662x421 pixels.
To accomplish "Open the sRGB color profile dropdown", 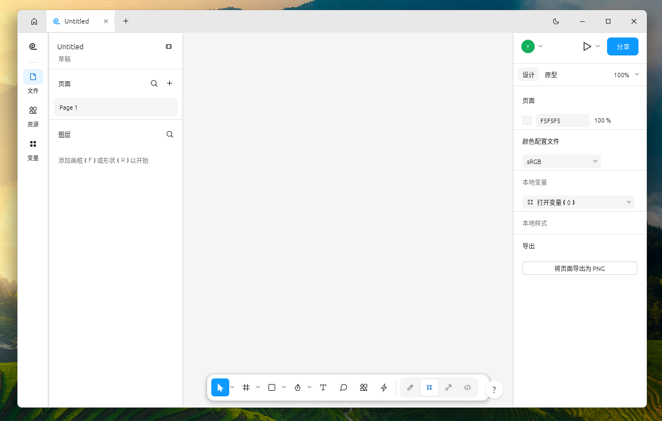I will click(x=562, y=162).
